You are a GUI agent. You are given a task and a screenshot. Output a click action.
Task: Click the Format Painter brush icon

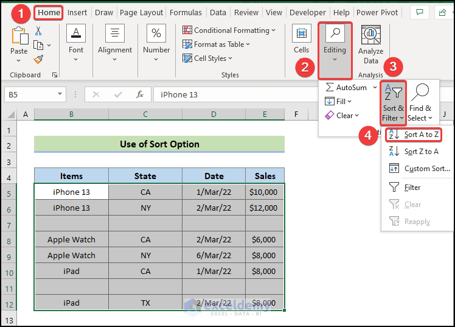[x=38, y=60]
